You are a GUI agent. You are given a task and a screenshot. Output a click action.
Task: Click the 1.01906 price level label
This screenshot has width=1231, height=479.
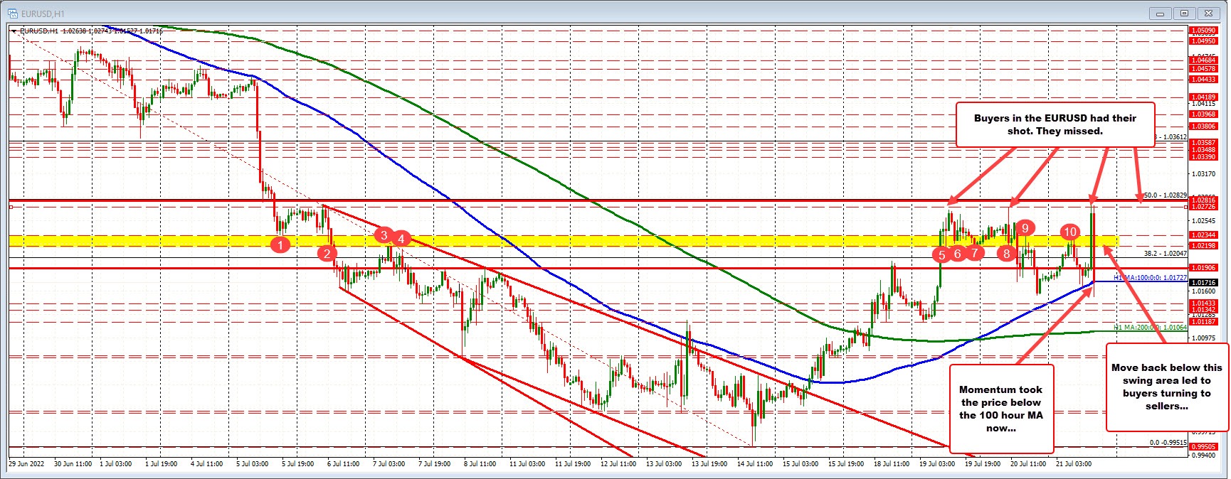(x=1203, y=268)
